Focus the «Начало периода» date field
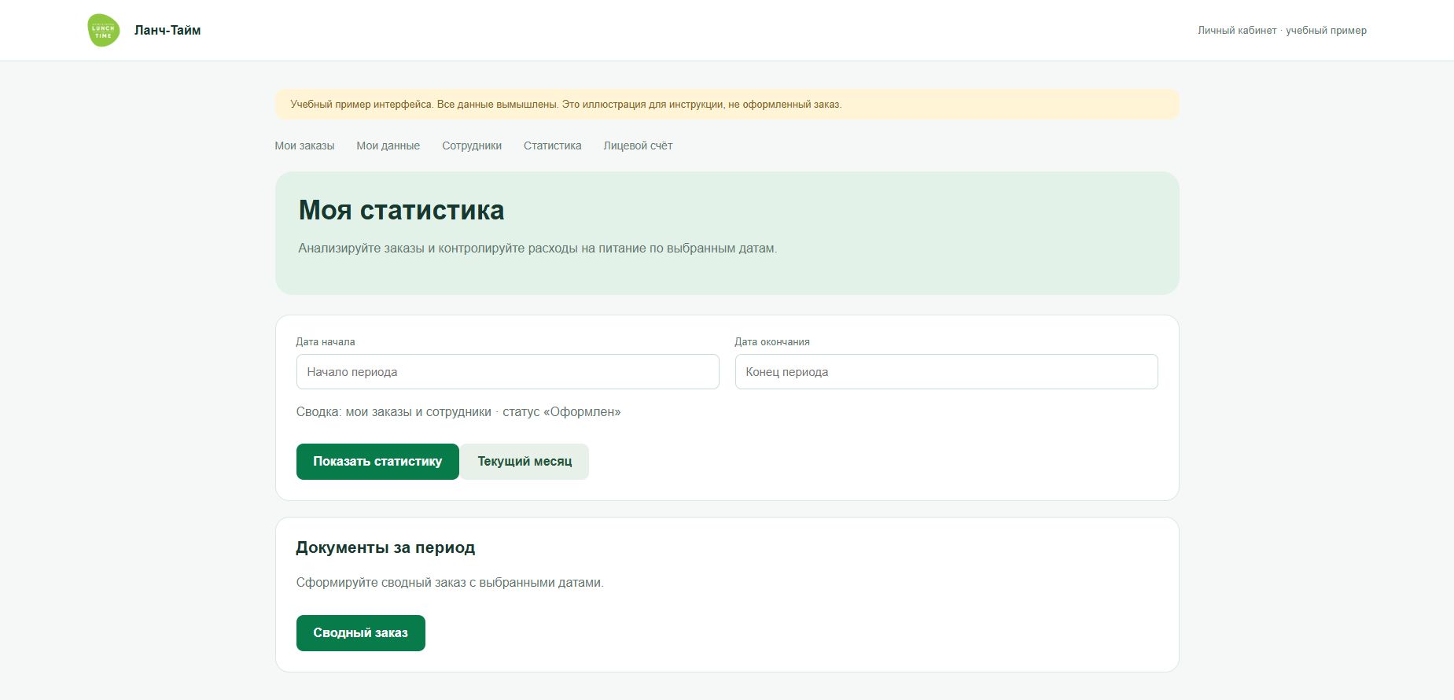Screen dimensions: 1454x700 tap(507, 371)
